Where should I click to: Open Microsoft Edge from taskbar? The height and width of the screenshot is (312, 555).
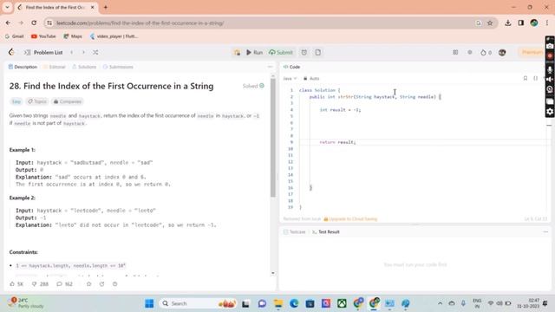tap(294, 303)
